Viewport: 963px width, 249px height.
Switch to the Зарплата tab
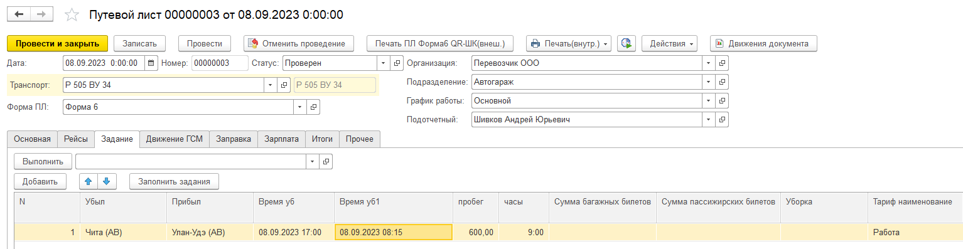tap(282, 139)
